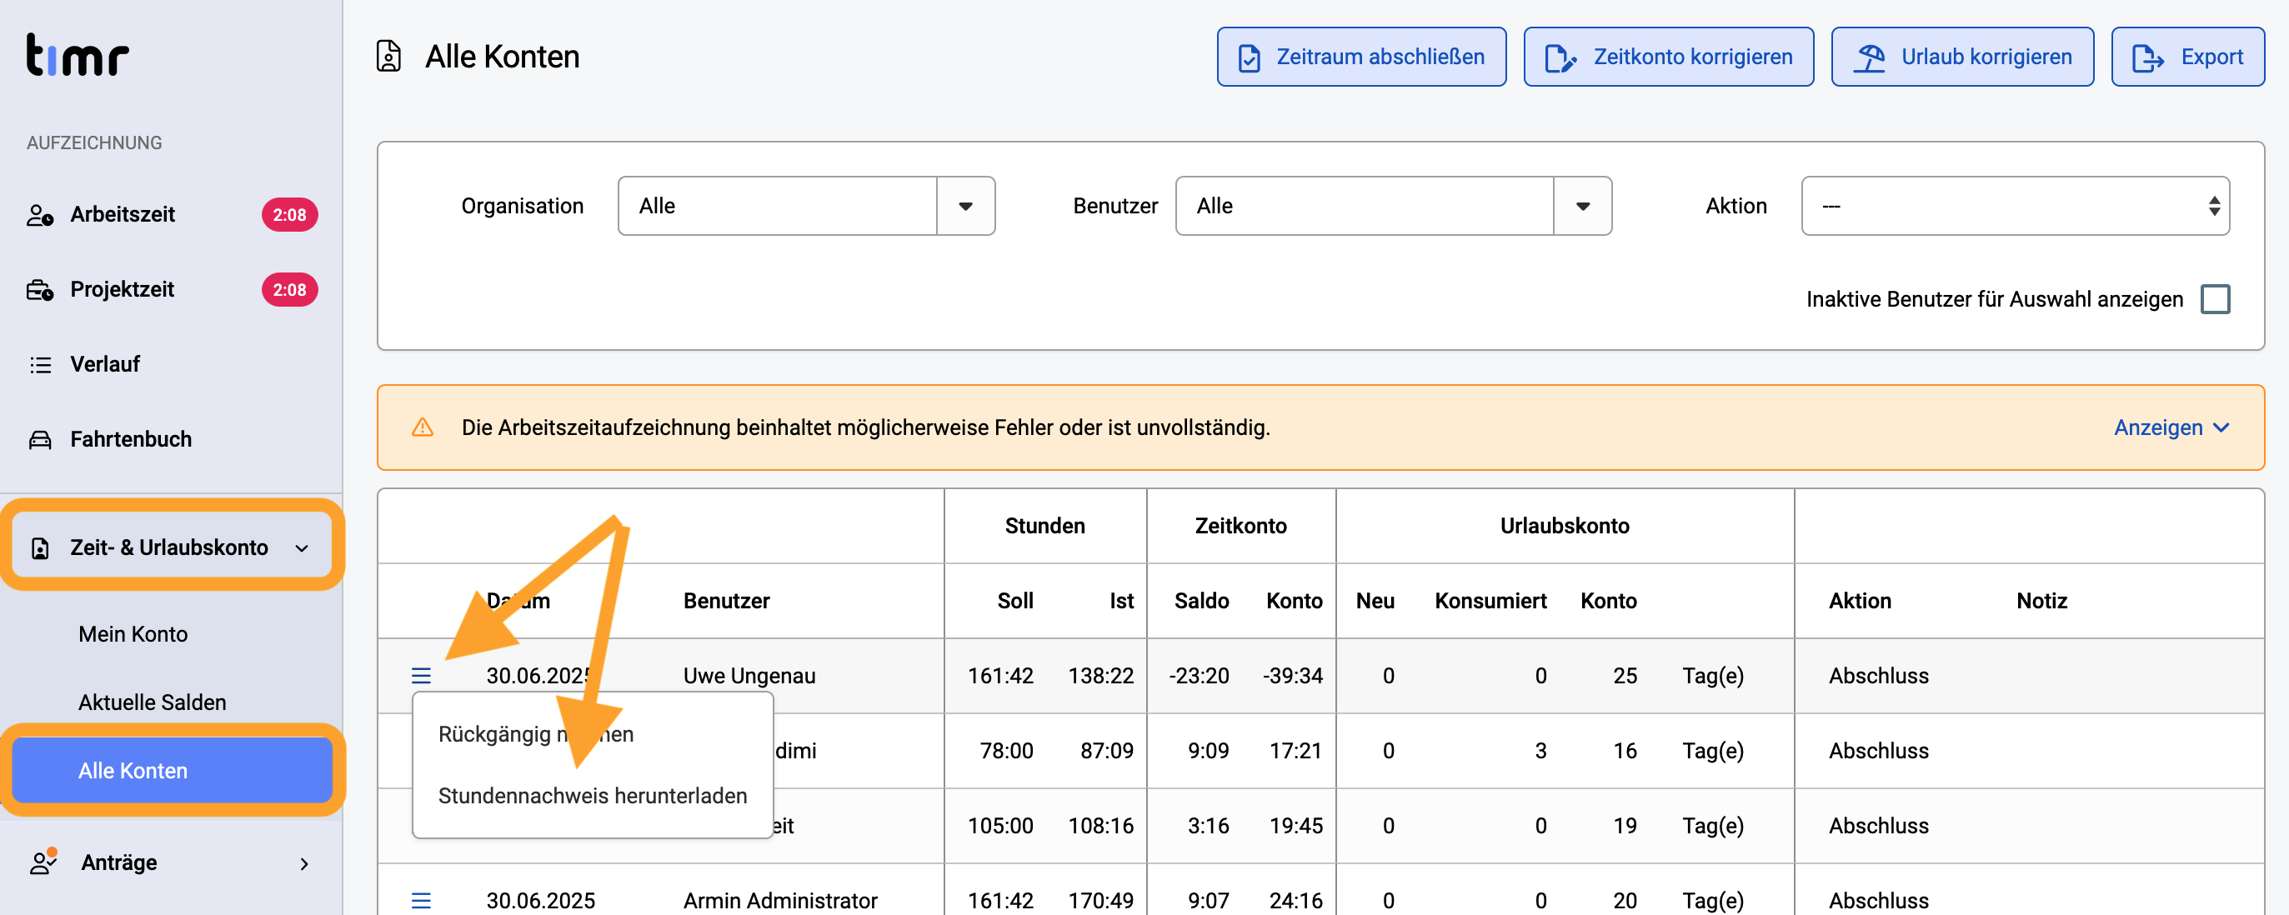This screenshot has width=2289, height=915.
Task: Open row menu icon for Uwe Ungenau
Action: coord(421,676)
